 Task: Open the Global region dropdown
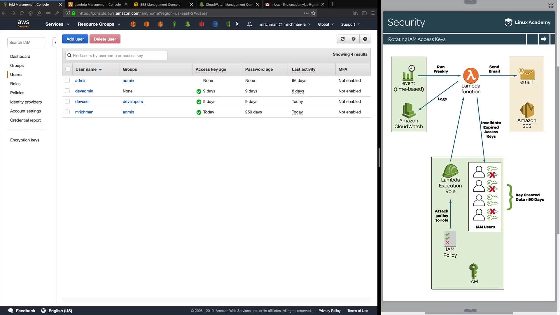tap(325, 24)
